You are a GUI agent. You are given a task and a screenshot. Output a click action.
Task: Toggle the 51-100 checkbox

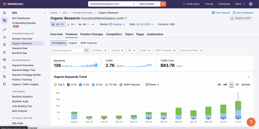[106, 85]
